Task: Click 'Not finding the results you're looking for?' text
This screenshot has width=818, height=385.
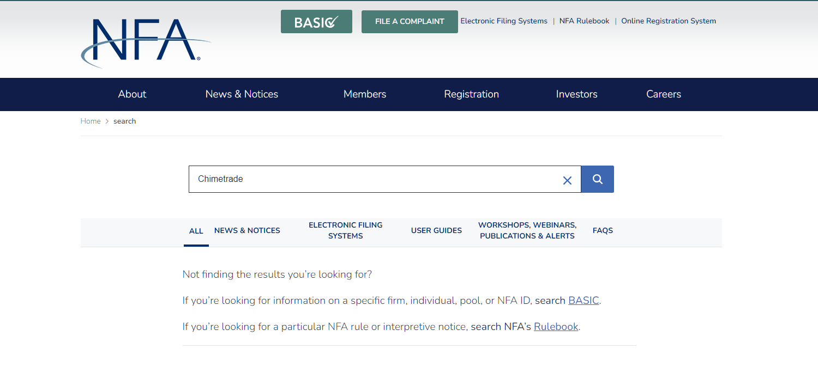Action: pos(277,274)
